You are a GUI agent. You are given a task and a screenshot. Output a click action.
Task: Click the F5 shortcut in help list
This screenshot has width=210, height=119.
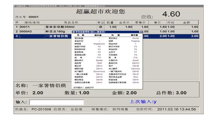[136, 50]
